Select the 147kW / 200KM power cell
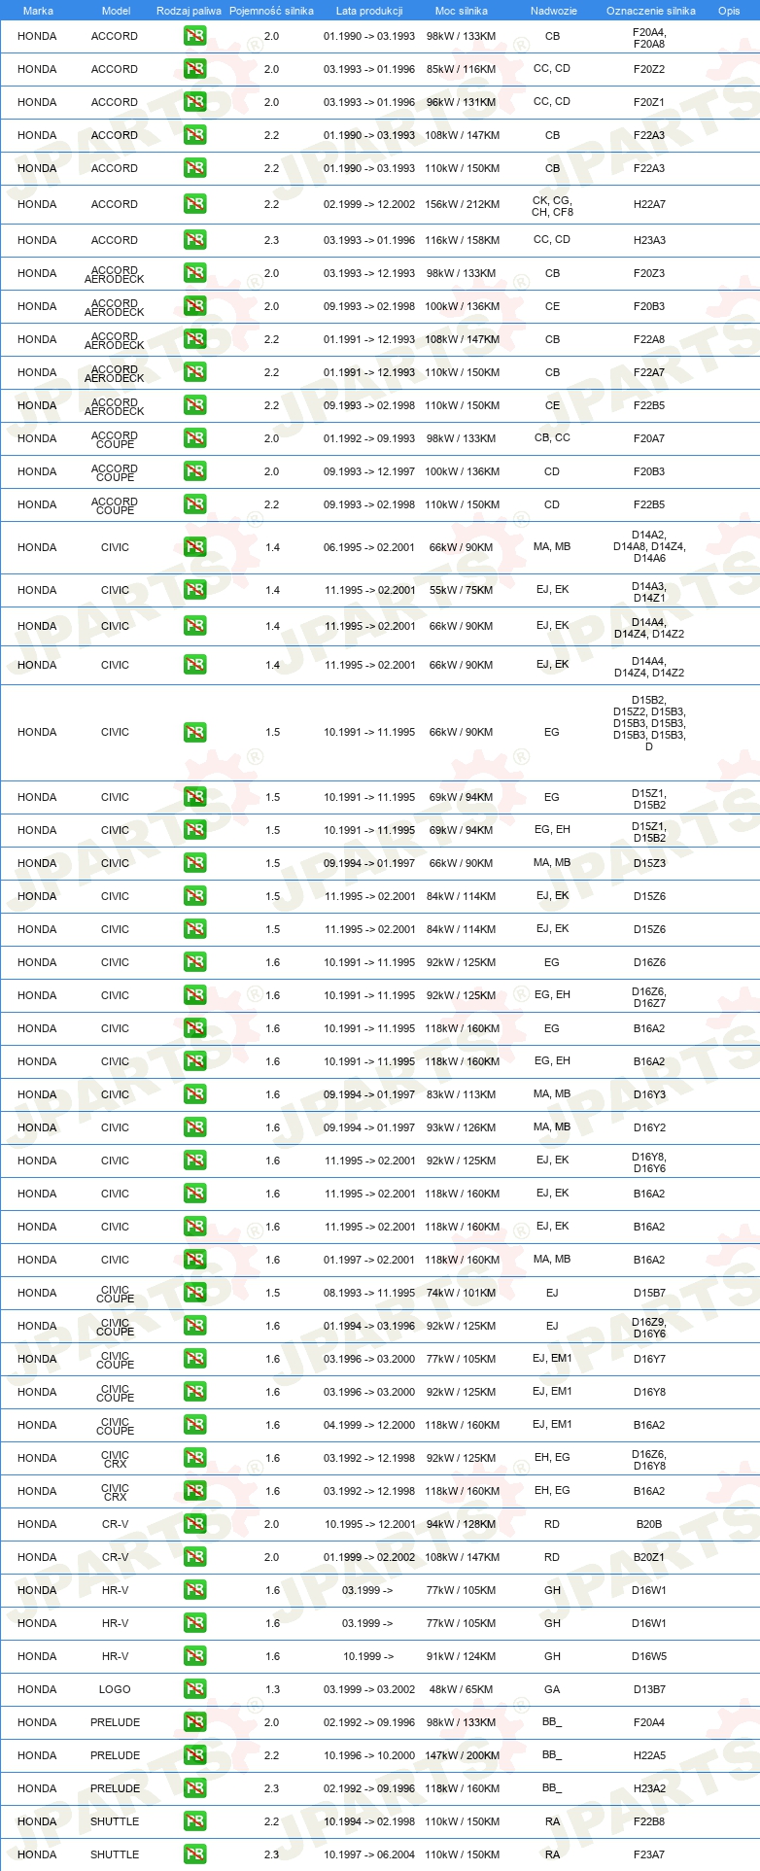 [462, 1755]
